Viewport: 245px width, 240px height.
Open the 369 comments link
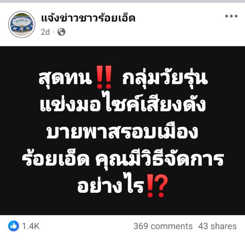(163, 226)
